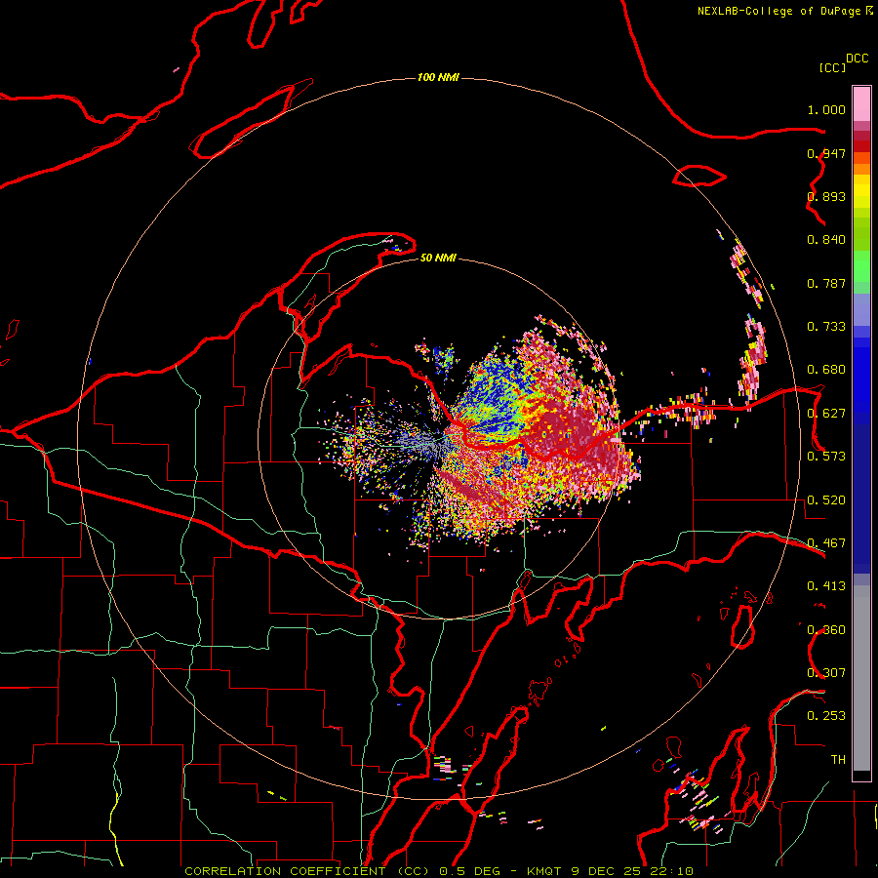The image size is (878, 878).
Task: Click the 0.680 color scale value
Action: tap(826, 370)
